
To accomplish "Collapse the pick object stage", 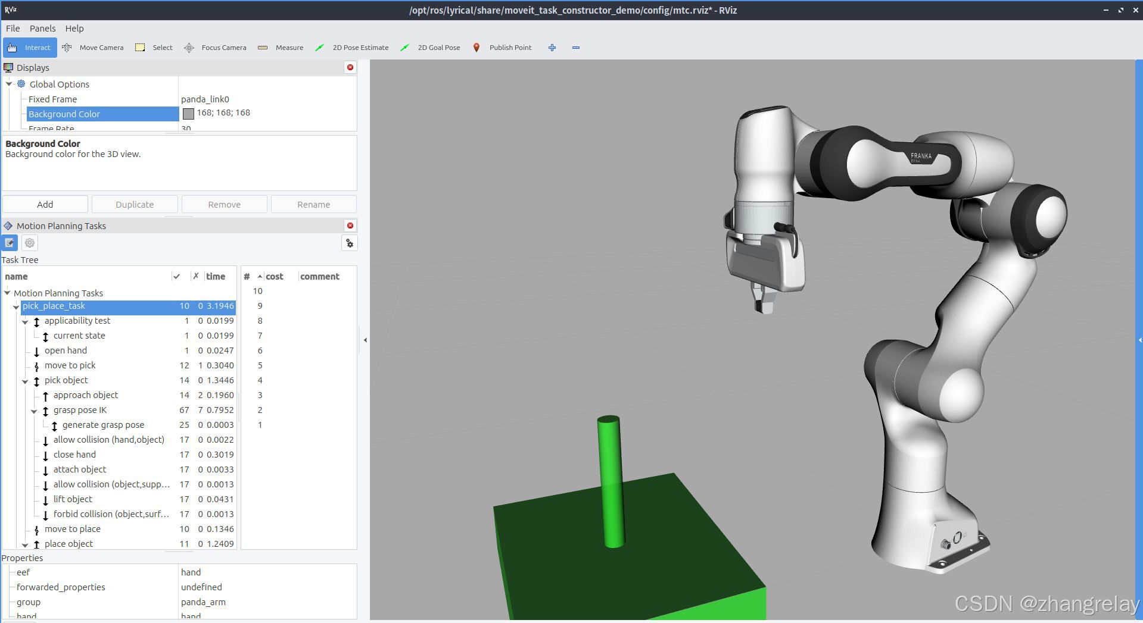I will pyautogui.click(x=25, y=381).
